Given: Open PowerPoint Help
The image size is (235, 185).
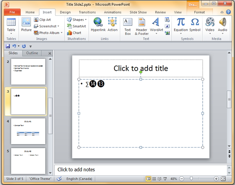Looking at the screenshot, I should [x=228, y=12].
